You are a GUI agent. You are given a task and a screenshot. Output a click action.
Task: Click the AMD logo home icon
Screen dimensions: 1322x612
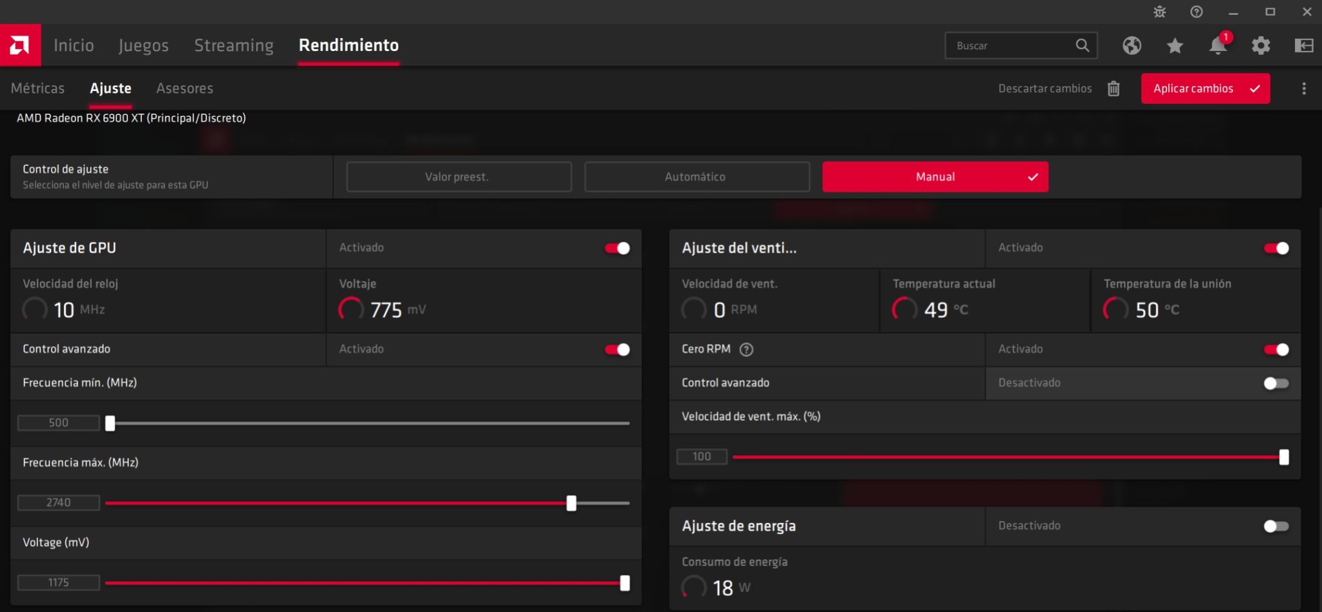coord(20,45)
